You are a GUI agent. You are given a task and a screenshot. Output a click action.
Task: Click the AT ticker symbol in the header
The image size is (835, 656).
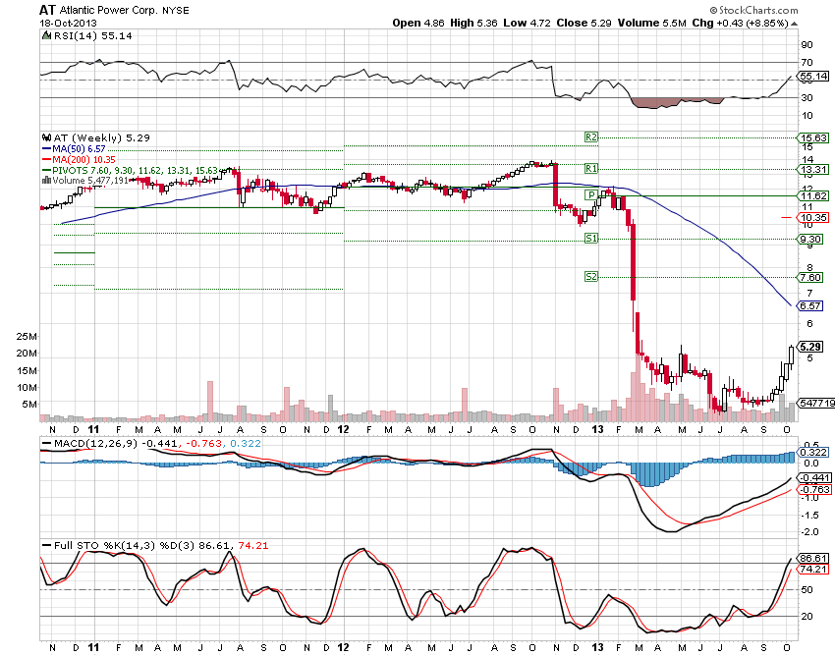point(47,10)
